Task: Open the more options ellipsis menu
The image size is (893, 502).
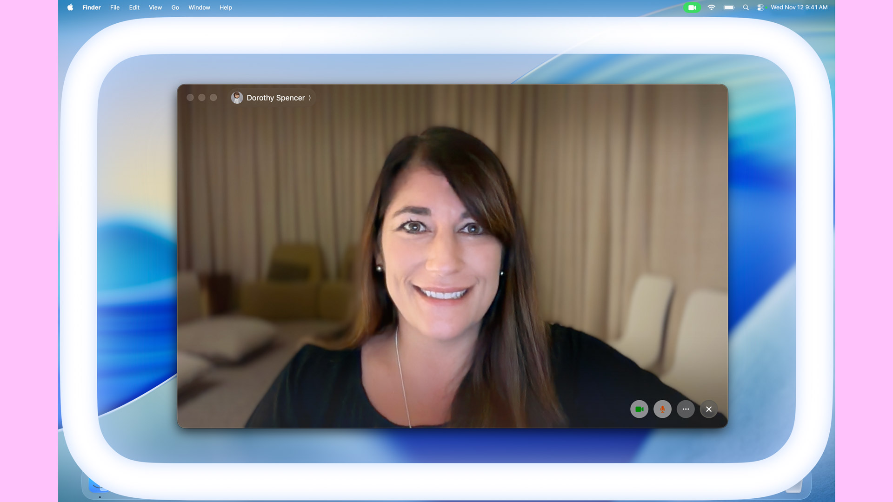Action: (x=686, y=409)
